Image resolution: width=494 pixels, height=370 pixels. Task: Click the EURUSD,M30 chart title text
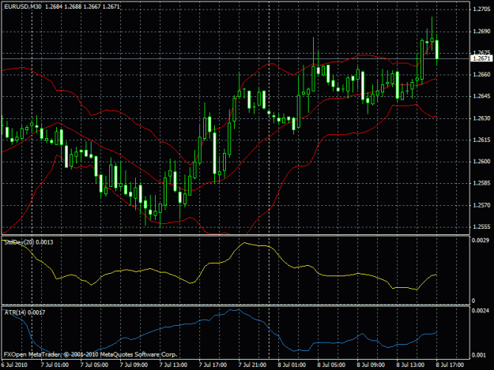(x=23, y=6)
